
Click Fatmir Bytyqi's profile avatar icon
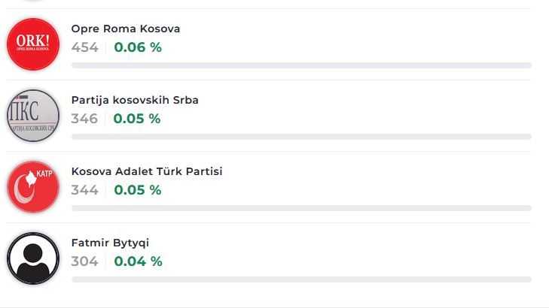[33, 258]
